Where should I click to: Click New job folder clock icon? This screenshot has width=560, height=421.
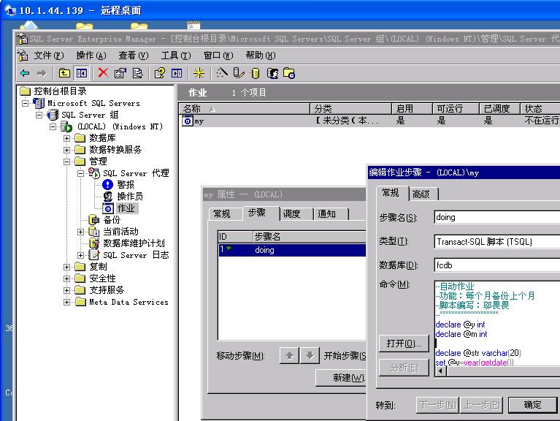(x=289, y=73)
